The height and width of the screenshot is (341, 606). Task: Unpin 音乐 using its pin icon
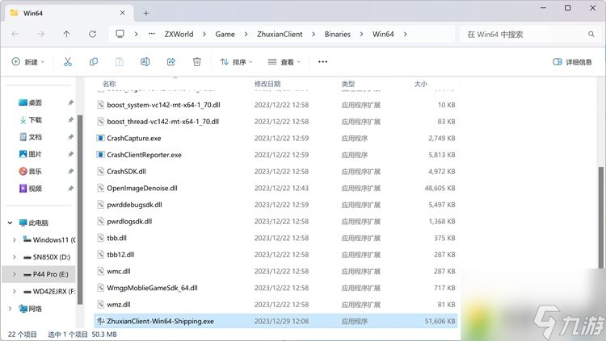(70, 171)
